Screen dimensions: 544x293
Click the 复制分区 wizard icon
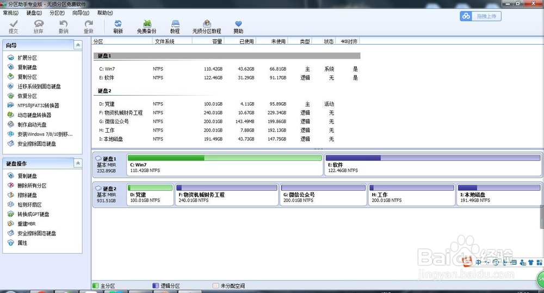[11, 77]
